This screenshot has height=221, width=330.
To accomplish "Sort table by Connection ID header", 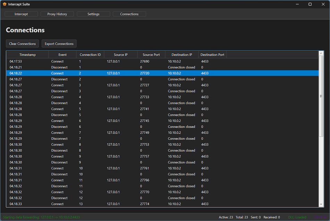I will coord(90,55).
